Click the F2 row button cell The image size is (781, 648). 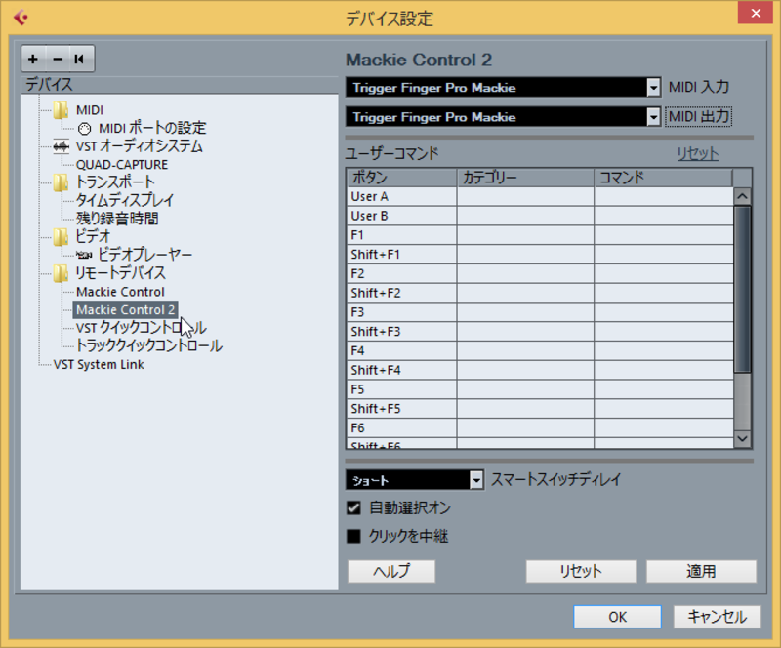tap(402, 274)
